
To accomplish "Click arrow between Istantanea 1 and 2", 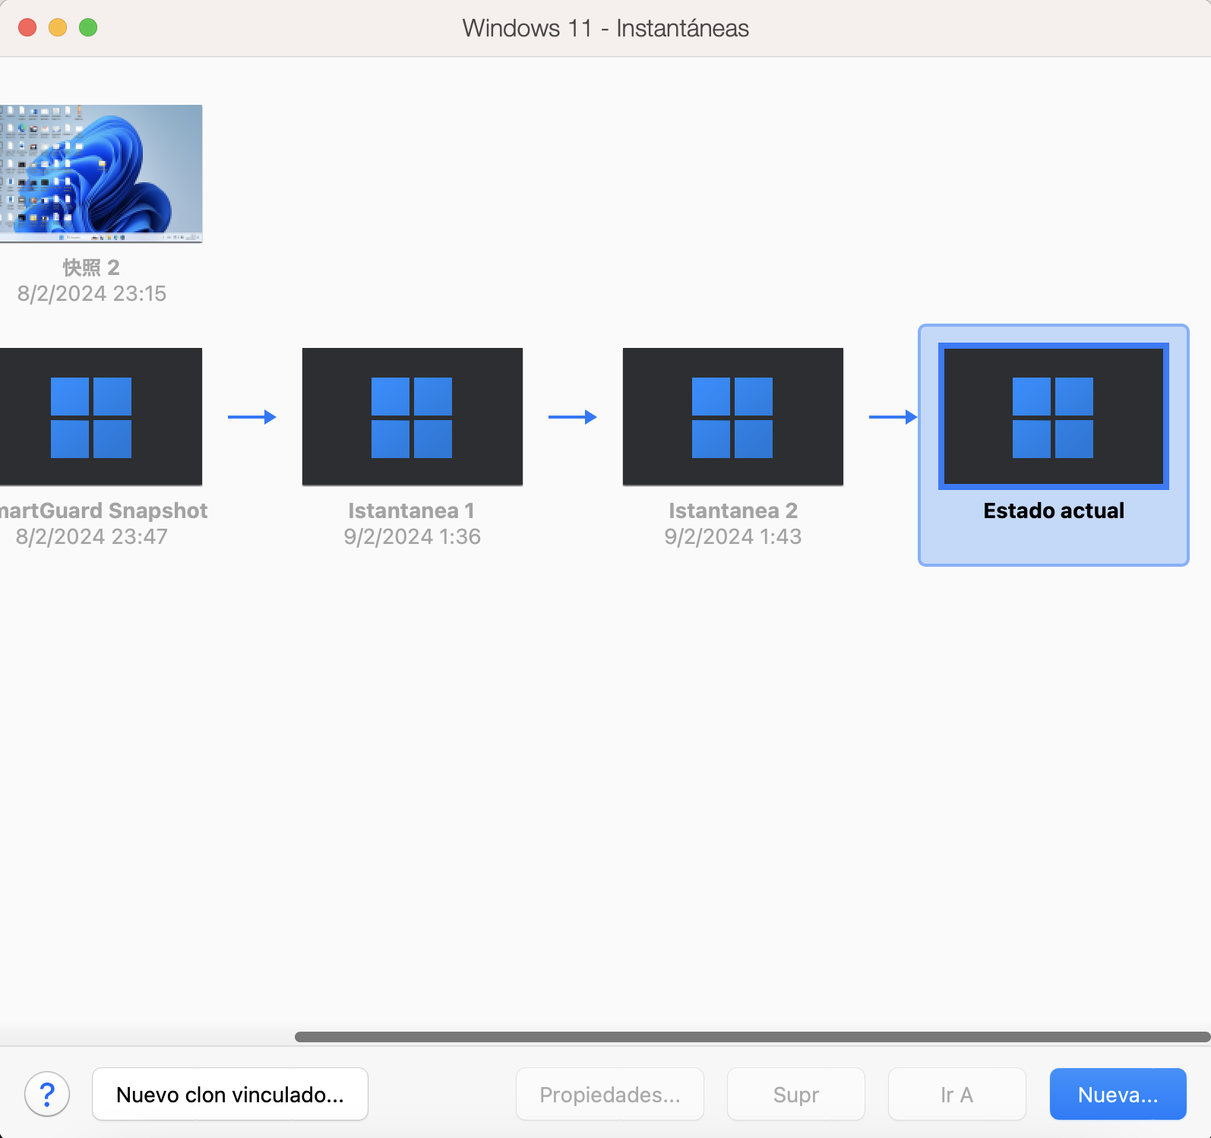I will (572, 417).
